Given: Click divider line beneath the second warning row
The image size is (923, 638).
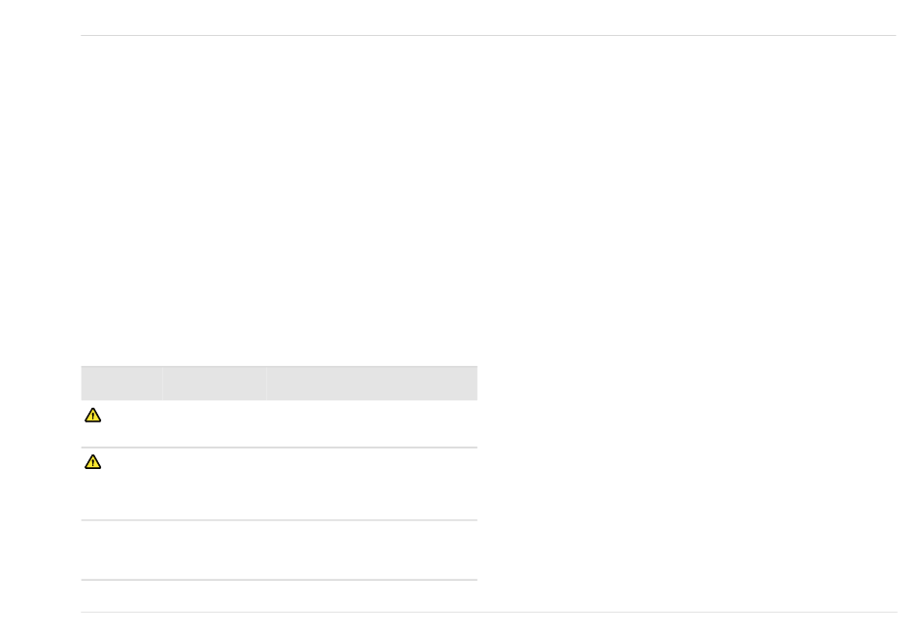Looking at the screenshot, I should pyautogui.click(x=279, y=520).
